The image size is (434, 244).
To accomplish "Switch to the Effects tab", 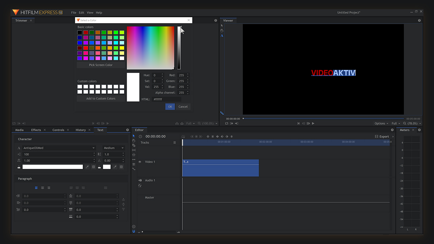I will coord(36,130).
